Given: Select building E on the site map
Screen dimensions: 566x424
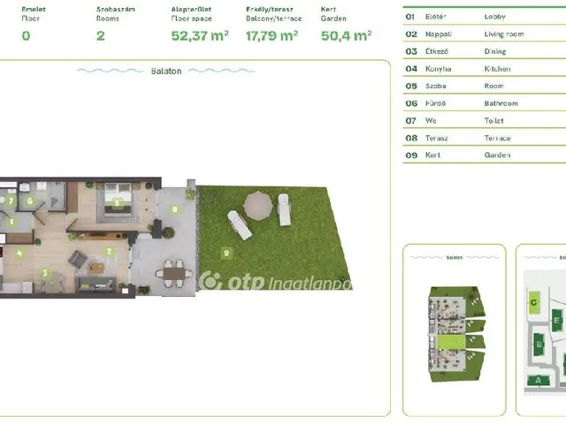Looking at the screenshot, I should click(556, 321).
